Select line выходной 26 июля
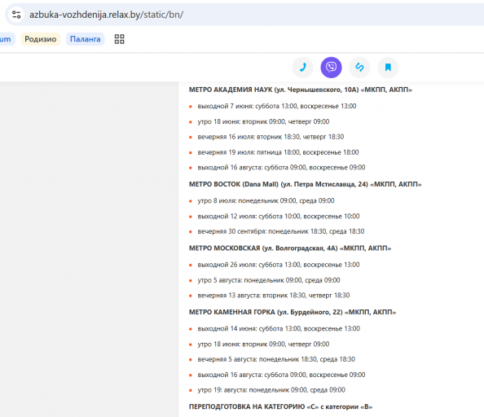 pyautogui.click(x=279, y=265)
